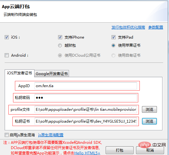
Task: Enable the Android platform checkbox
Action: click(7, 55)
